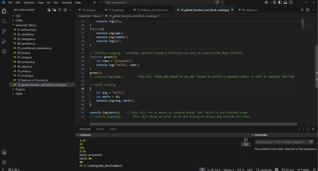The height and width of the screenshot is (171, 318).
Task: Open the Extensions view
Action: 4,51
